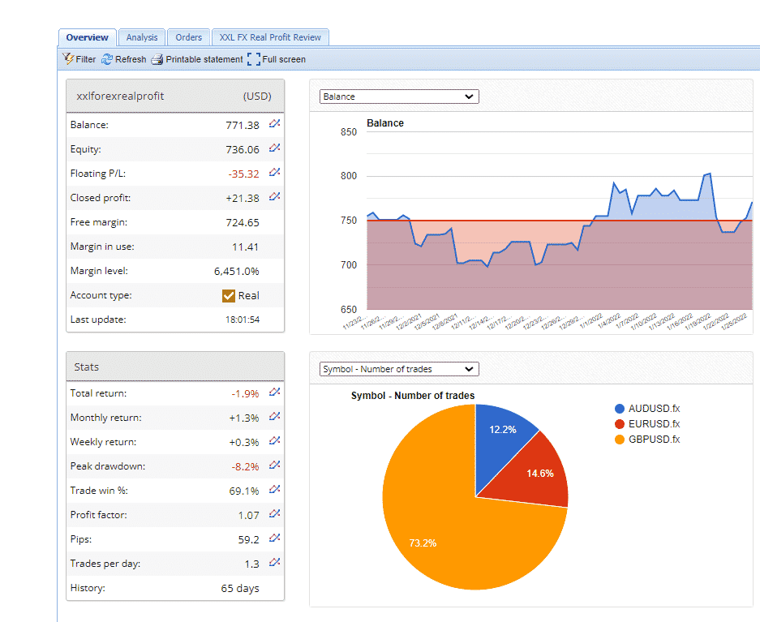Click the Trades per day chart icon

[275, 563]
